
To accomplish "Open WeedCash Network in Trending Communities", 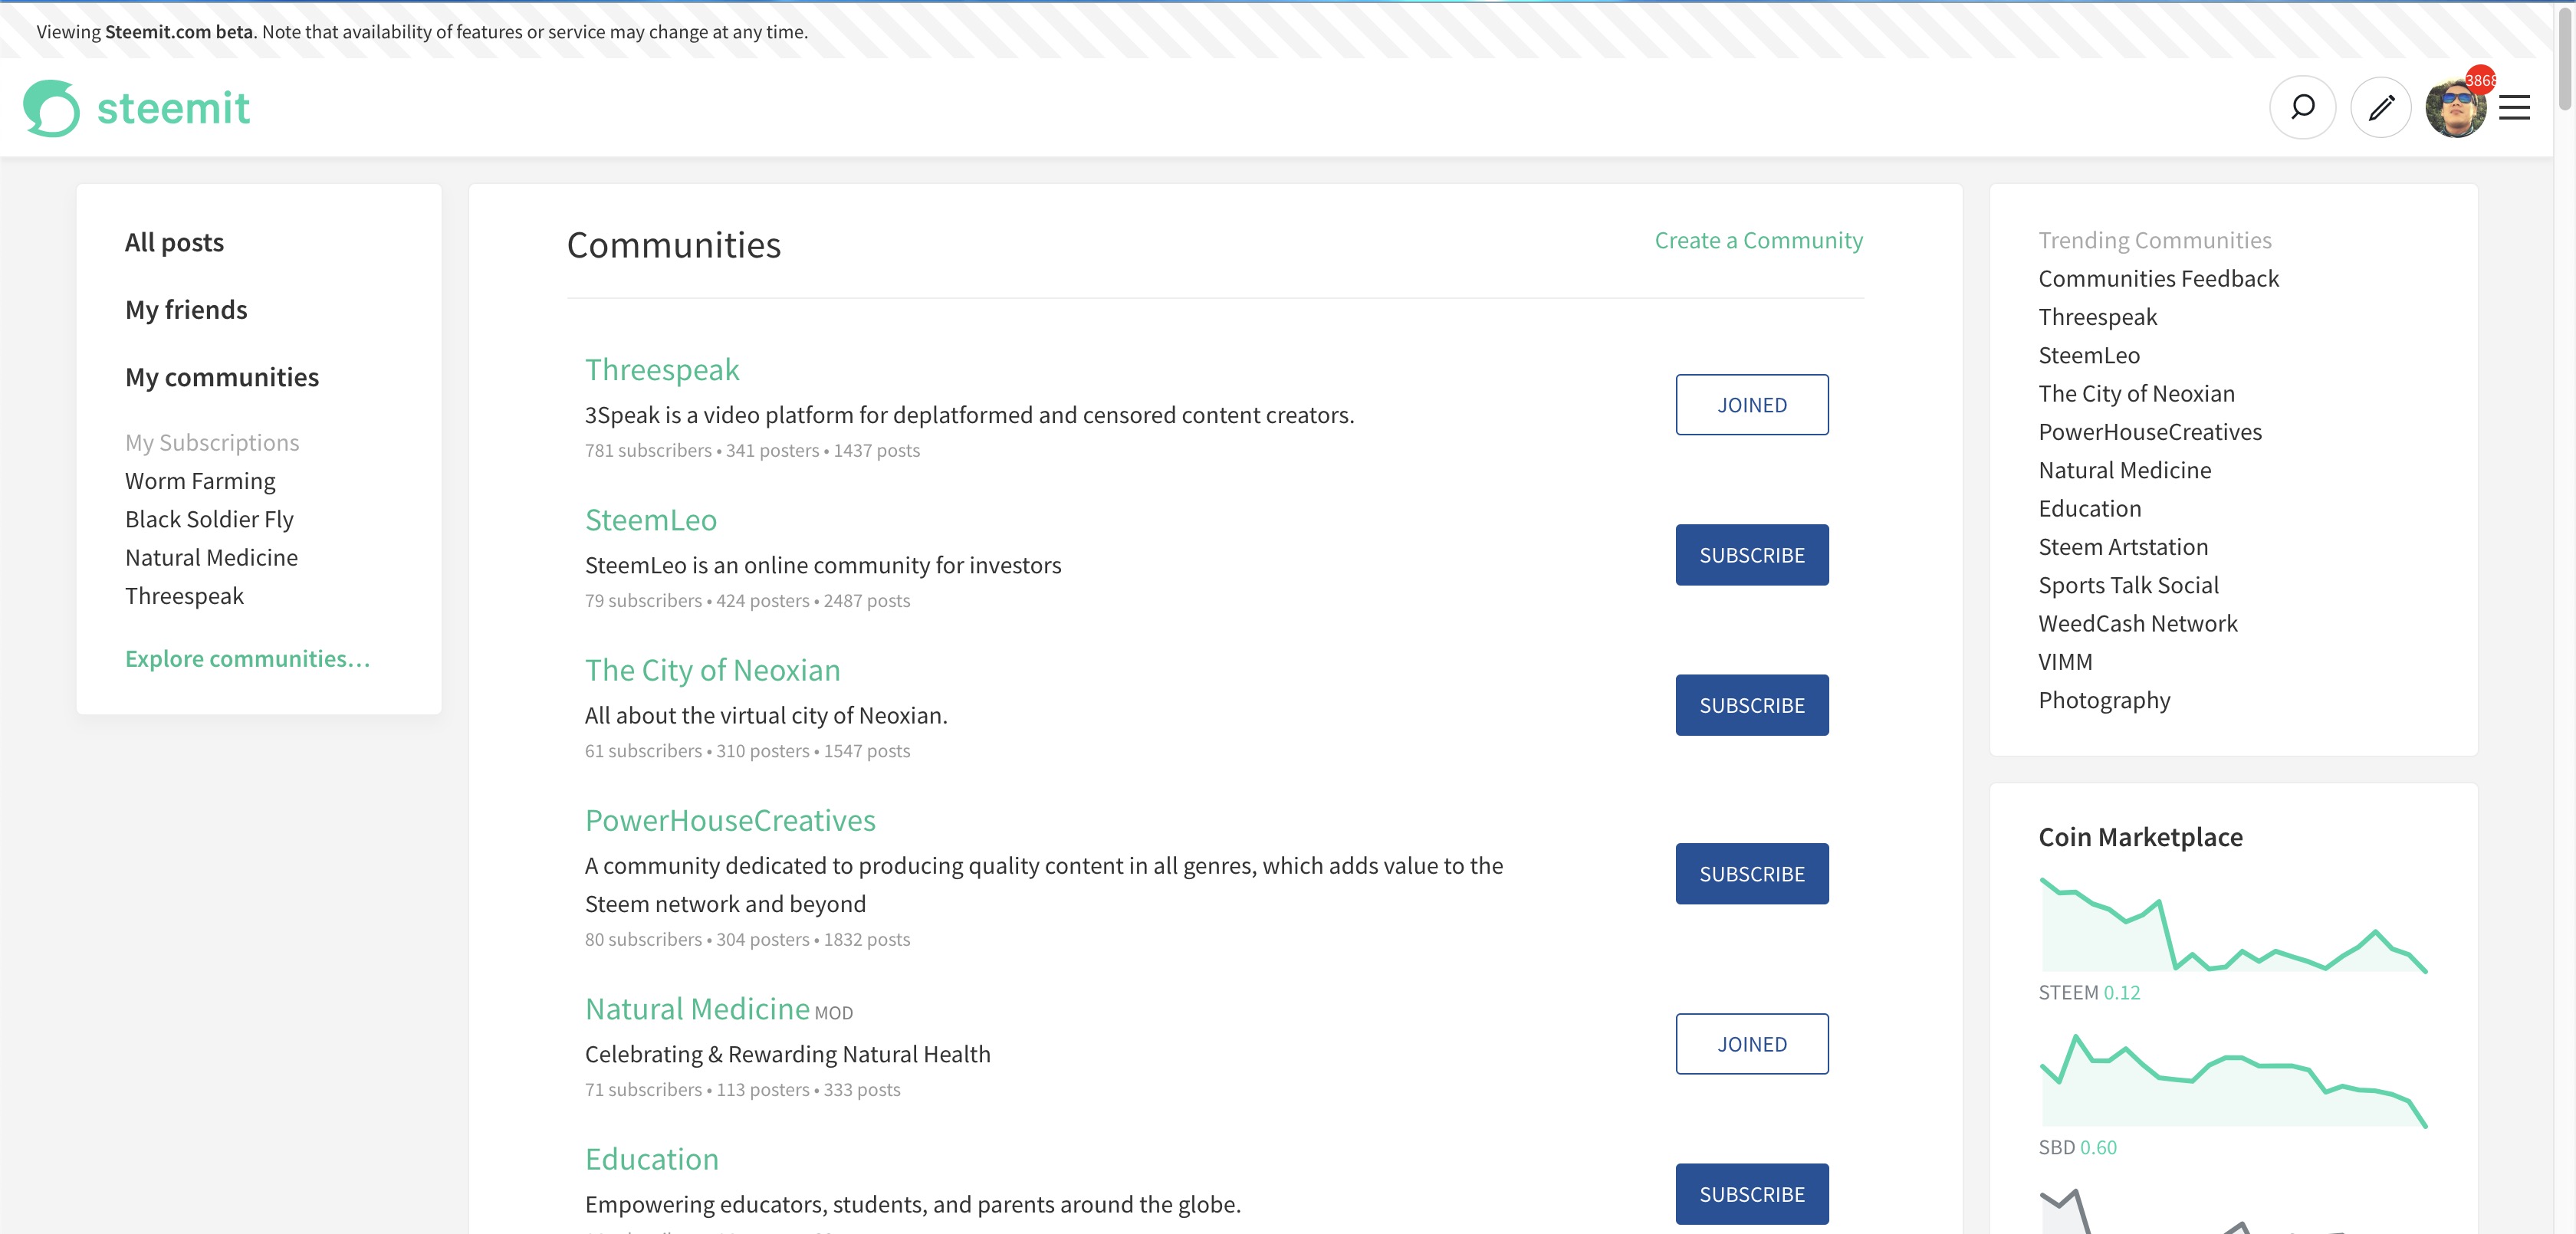I will coord(2137,623).
